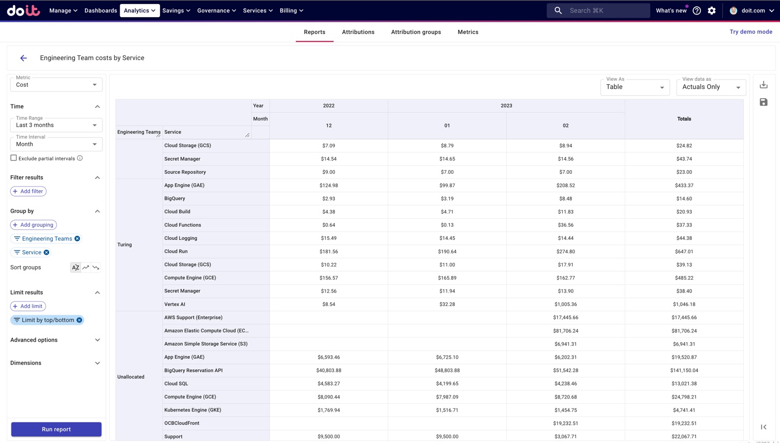Open the Savings menu

(x=176, y=10)
